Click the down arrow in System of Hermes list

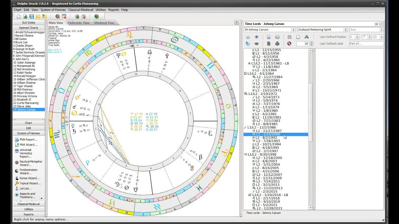pyautogui.click(x=41, y=198)
